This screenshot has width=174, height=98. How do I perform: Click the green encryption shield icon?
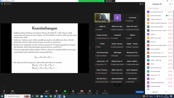(2, 4)
